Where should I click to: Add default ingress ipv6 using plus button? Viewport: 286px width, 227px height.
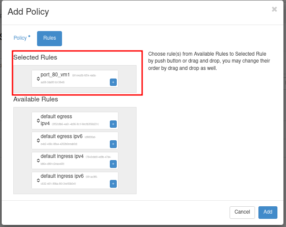click(113, 183)
